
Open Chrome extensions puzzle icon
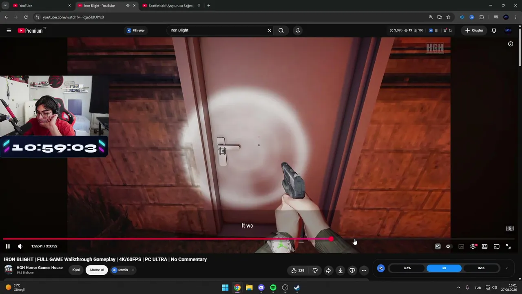pos(482,17)
